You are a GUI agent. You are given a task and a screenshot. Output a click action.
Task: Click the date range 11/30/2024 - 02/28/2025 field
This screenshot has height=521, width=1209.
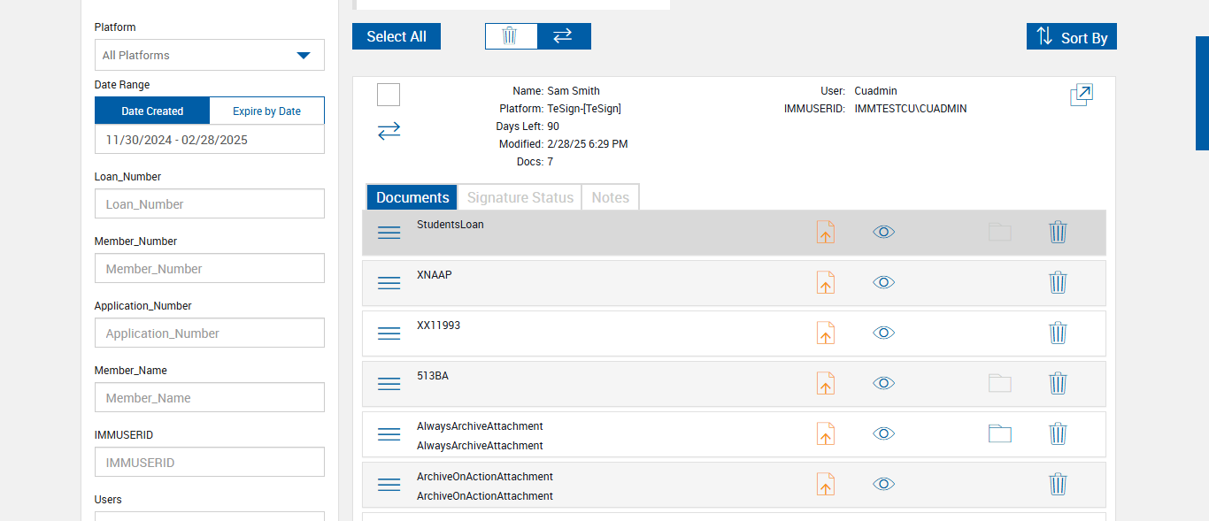(210, 140)
